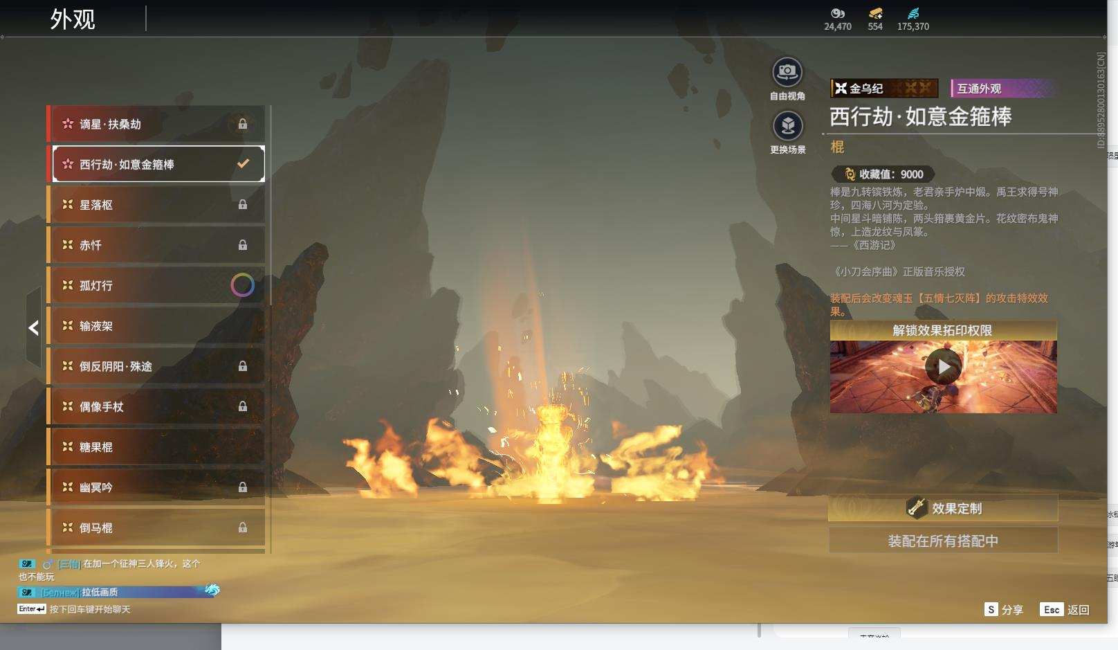Image resolution: width=1118 pixels, height=650 pixels.
Task: Click the 收藏值: 9000 value text
Action: point(891,174)
